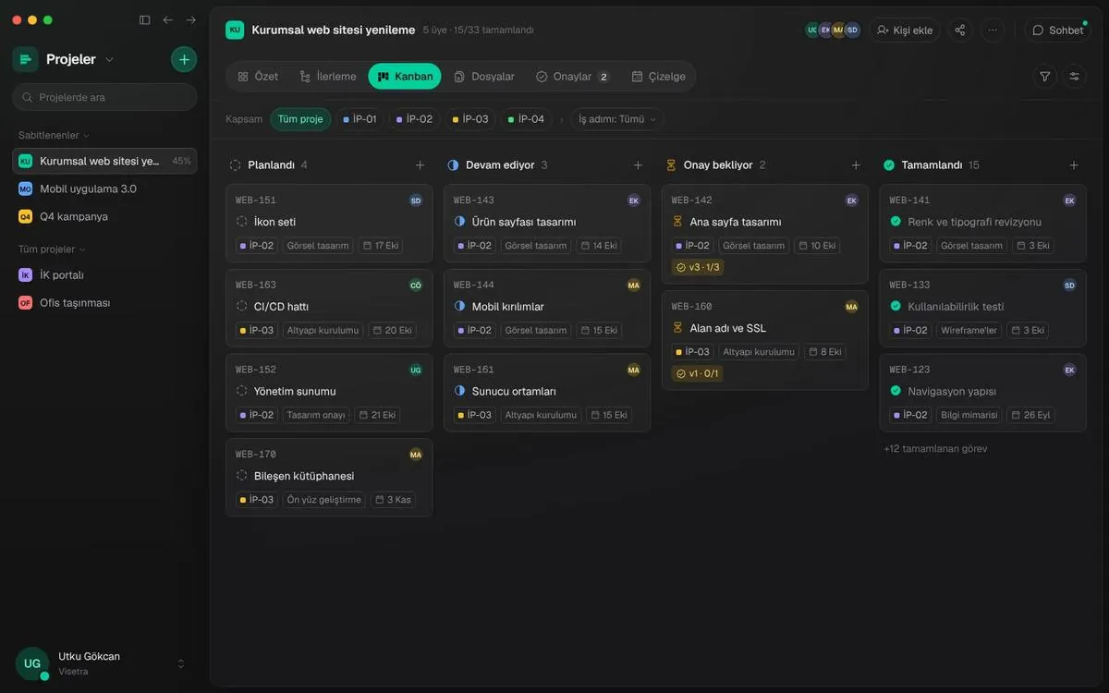Click the CÖ avatar on WEB-163 card

point(416,286)
